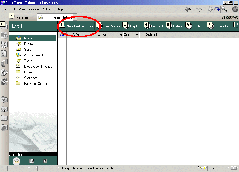
Task: Open the Internet Explorer links bookmark folder
Action: pyautogui.click(x=4, y=128)
